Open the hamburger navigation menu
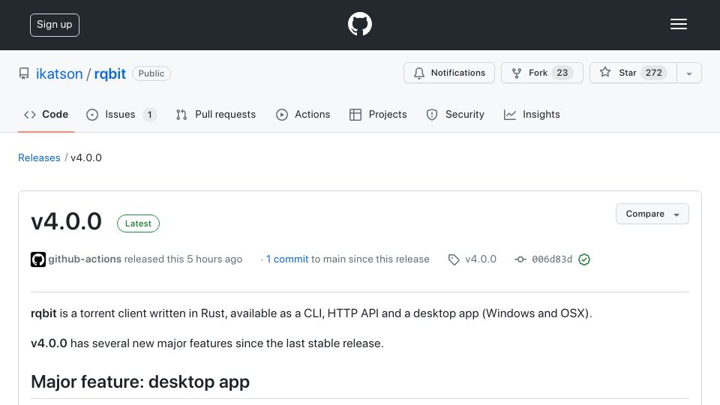The width and height of the screenshot is (720, 405). (x=678, y=24)
